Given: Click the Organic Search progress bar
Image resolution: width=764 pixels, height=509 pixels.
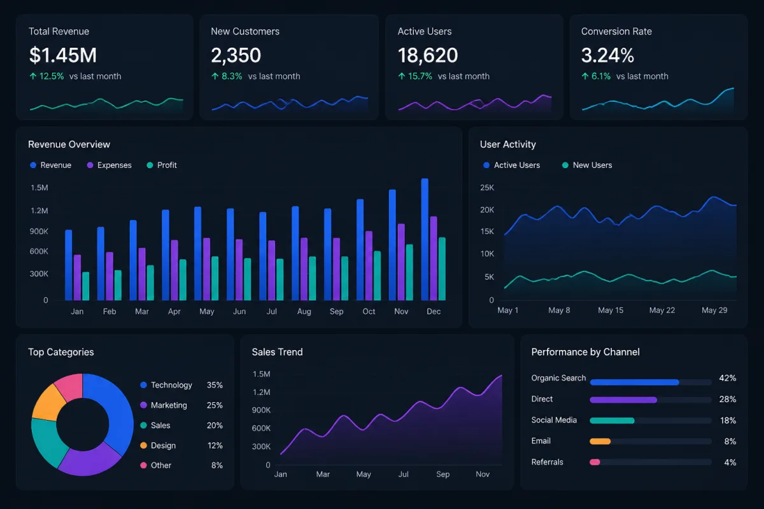Looking at the screenshot, I should [x=651, y=382].
